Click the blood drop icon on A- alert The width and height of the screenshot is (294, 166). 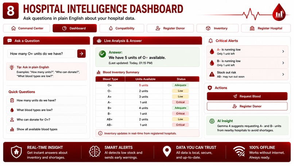tap(212, 52)
